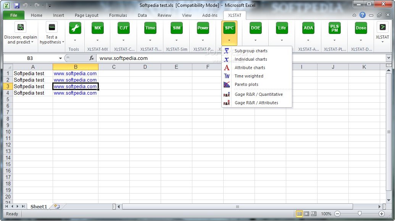Choose Individual charts from SPC menu
The image size is (395, 221).
pos(257,59)
